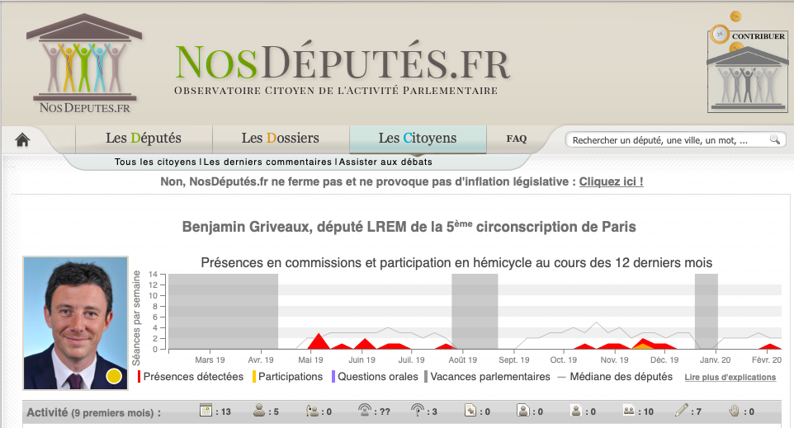Click the home icon in the navigation bar
Viewport: 794px width, 428px height.
tap(22, 140)
